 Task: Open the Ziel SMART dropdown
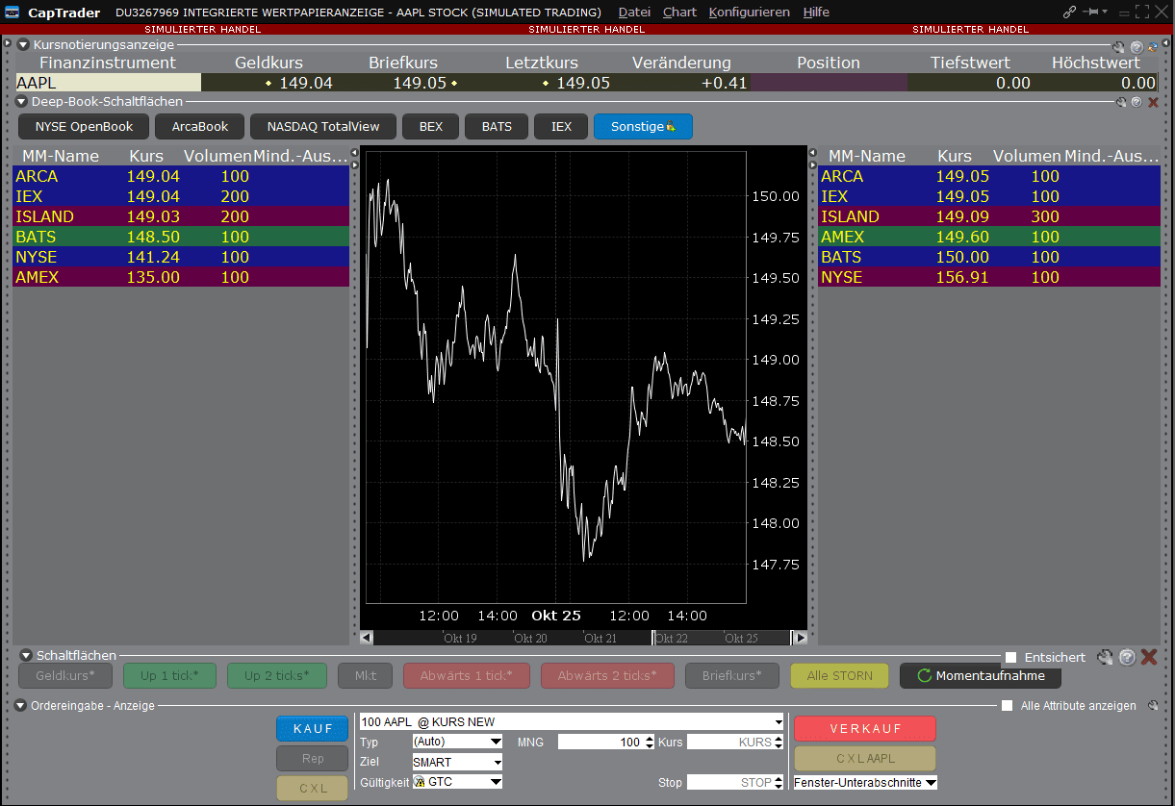pos(457,762)
